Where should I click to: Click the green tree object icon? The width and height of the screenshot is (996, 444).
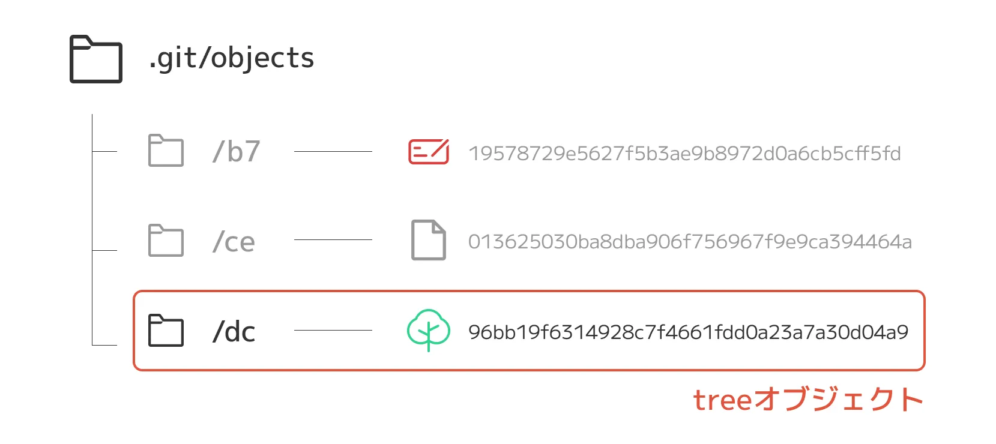click(x=428, y=329)
